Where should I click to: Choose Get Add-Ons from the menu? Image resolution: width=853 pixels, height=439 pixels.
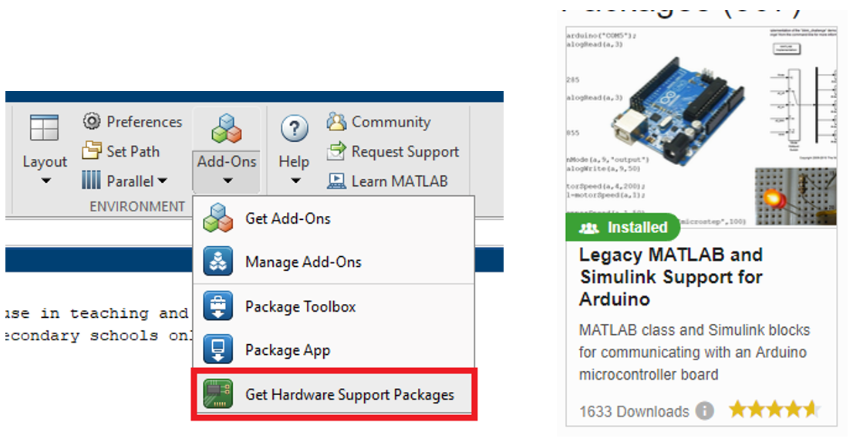(x=333, y=218)
